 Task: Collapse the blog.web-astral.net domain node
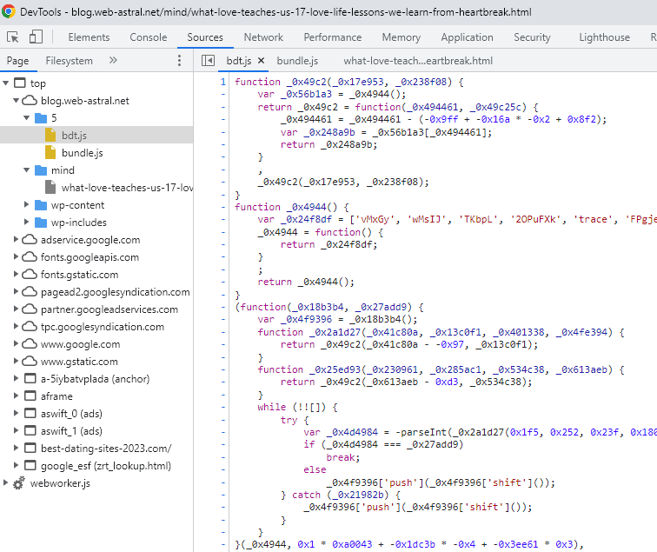[17, 101]
